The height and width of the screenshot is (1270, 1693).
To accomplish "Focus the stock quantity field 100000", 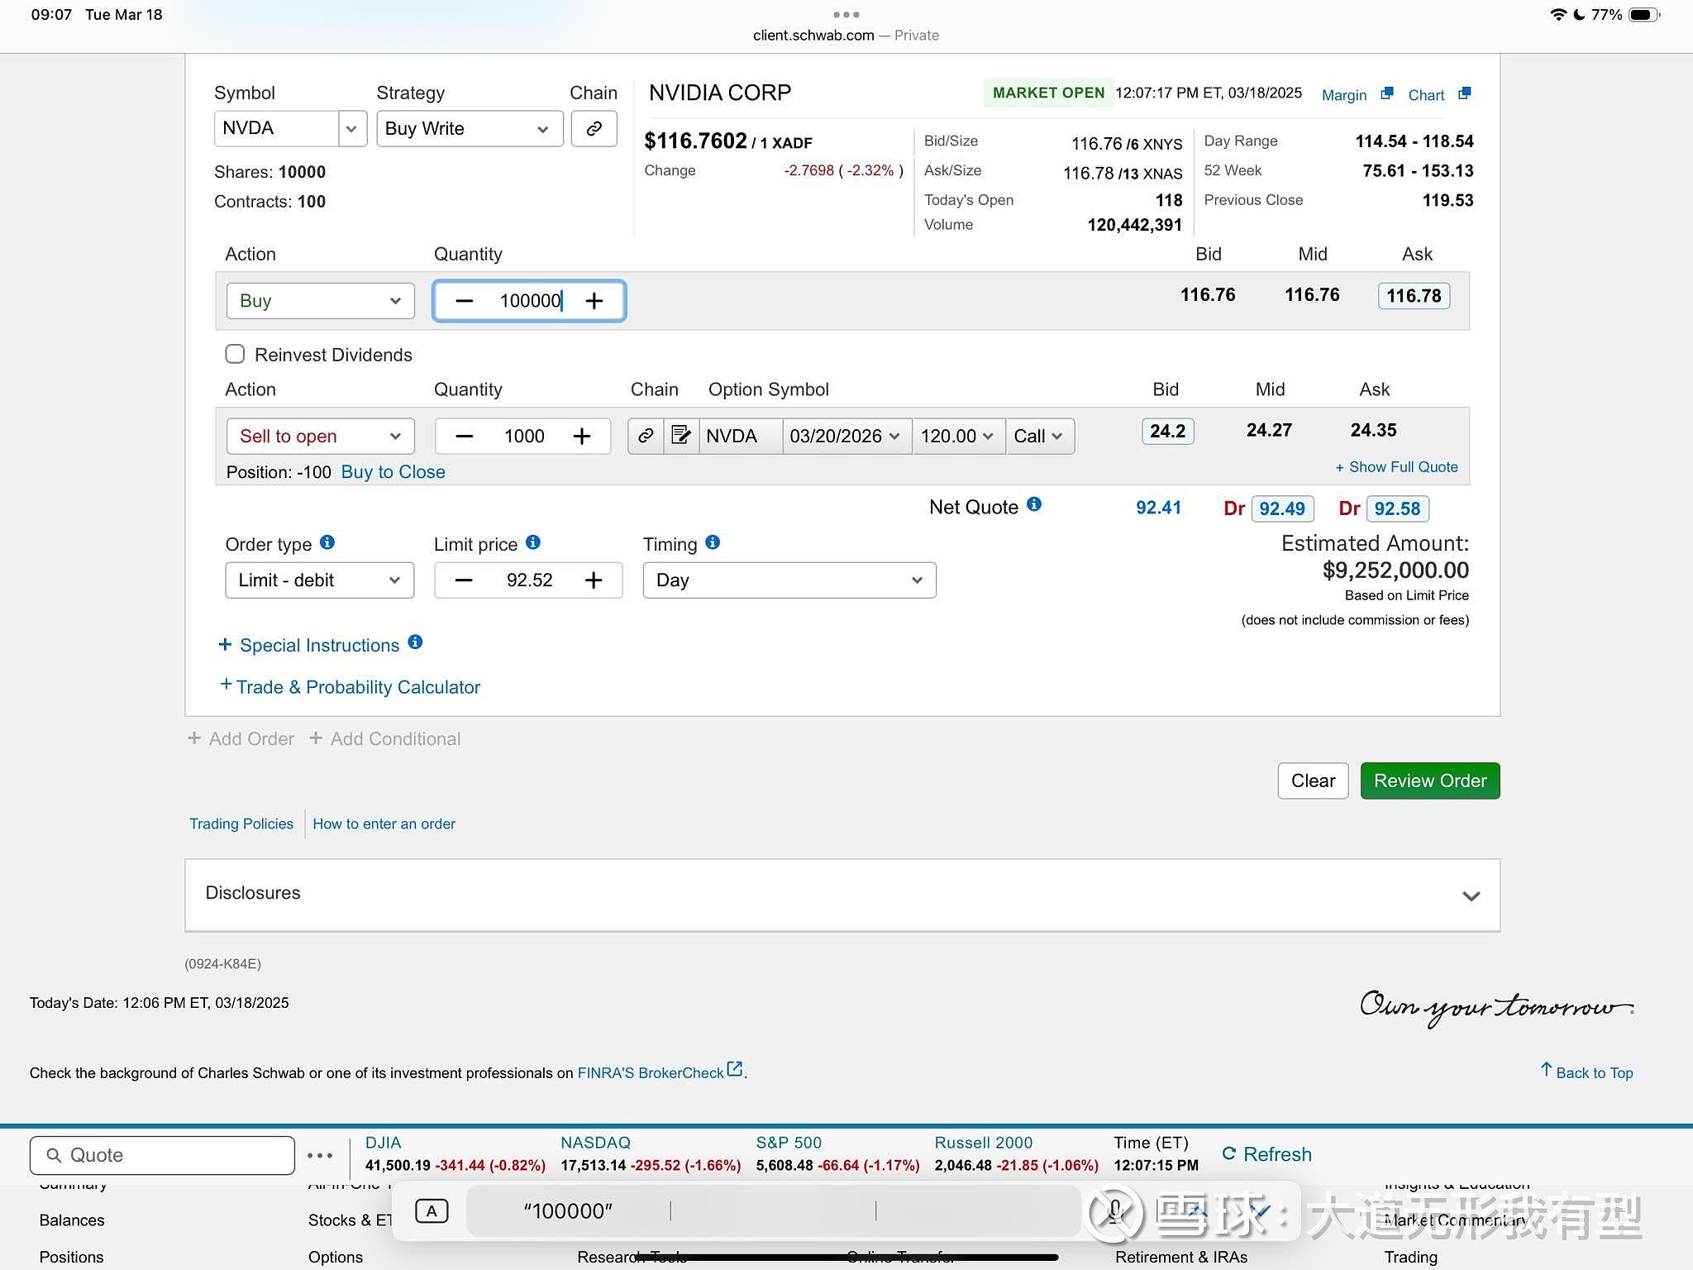I will tap(529, 301).
